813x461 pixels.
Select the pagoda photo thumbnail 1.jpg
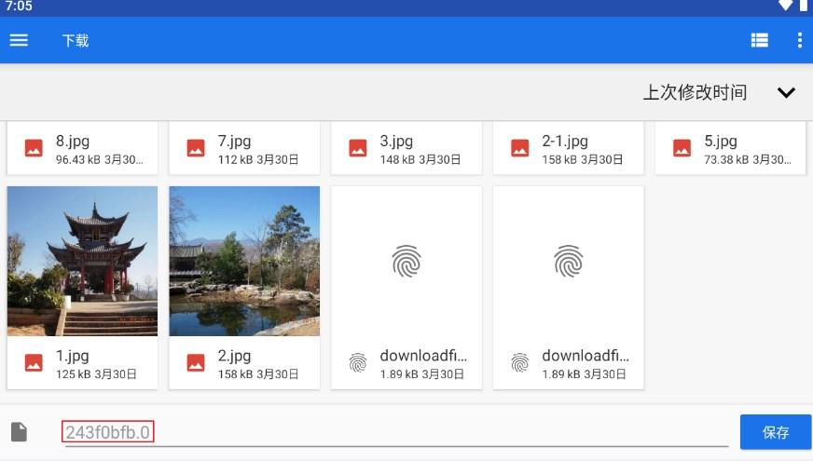click(x=82, y=261)
